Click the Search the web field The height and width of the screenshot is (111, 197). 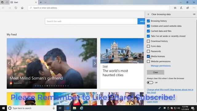tap(91, 21)
